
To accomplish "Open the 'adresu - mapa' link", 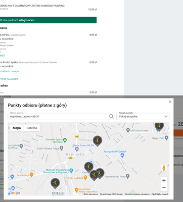I will [x=9, y=71].
